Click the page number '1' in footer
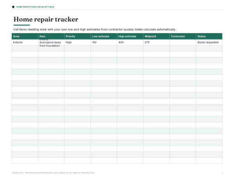Screen dimensions: 234x181 click(222, 173)
